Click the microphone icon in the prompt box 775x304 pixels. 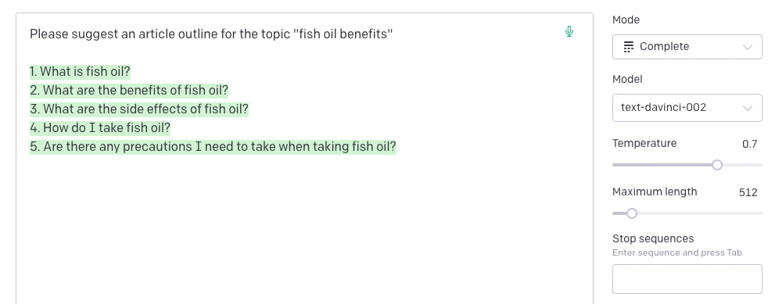[569, 31]
